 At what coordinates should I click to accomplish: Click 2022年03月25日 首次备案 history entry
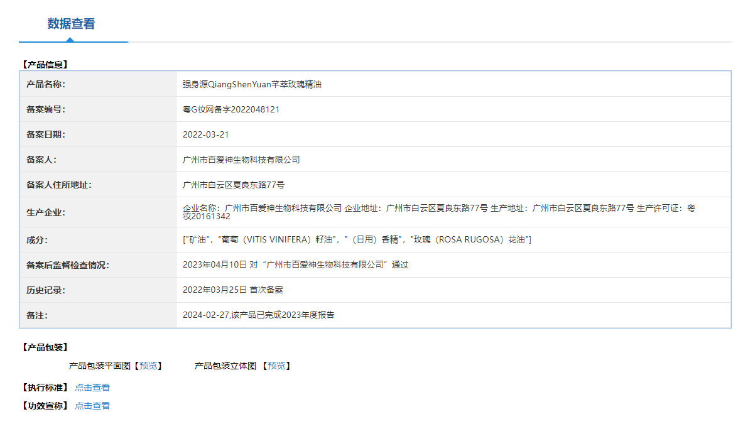pos(233,290)
